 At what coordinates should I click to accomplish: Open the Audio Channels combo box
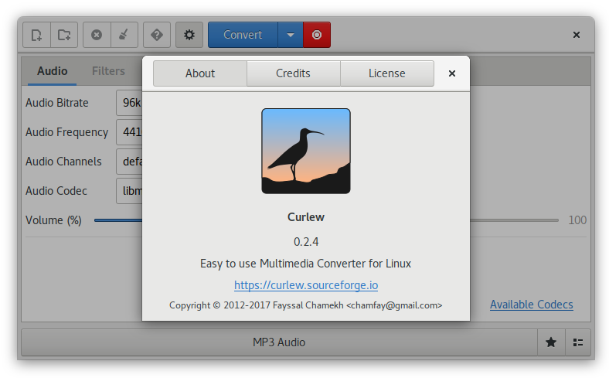pos(129,162)
